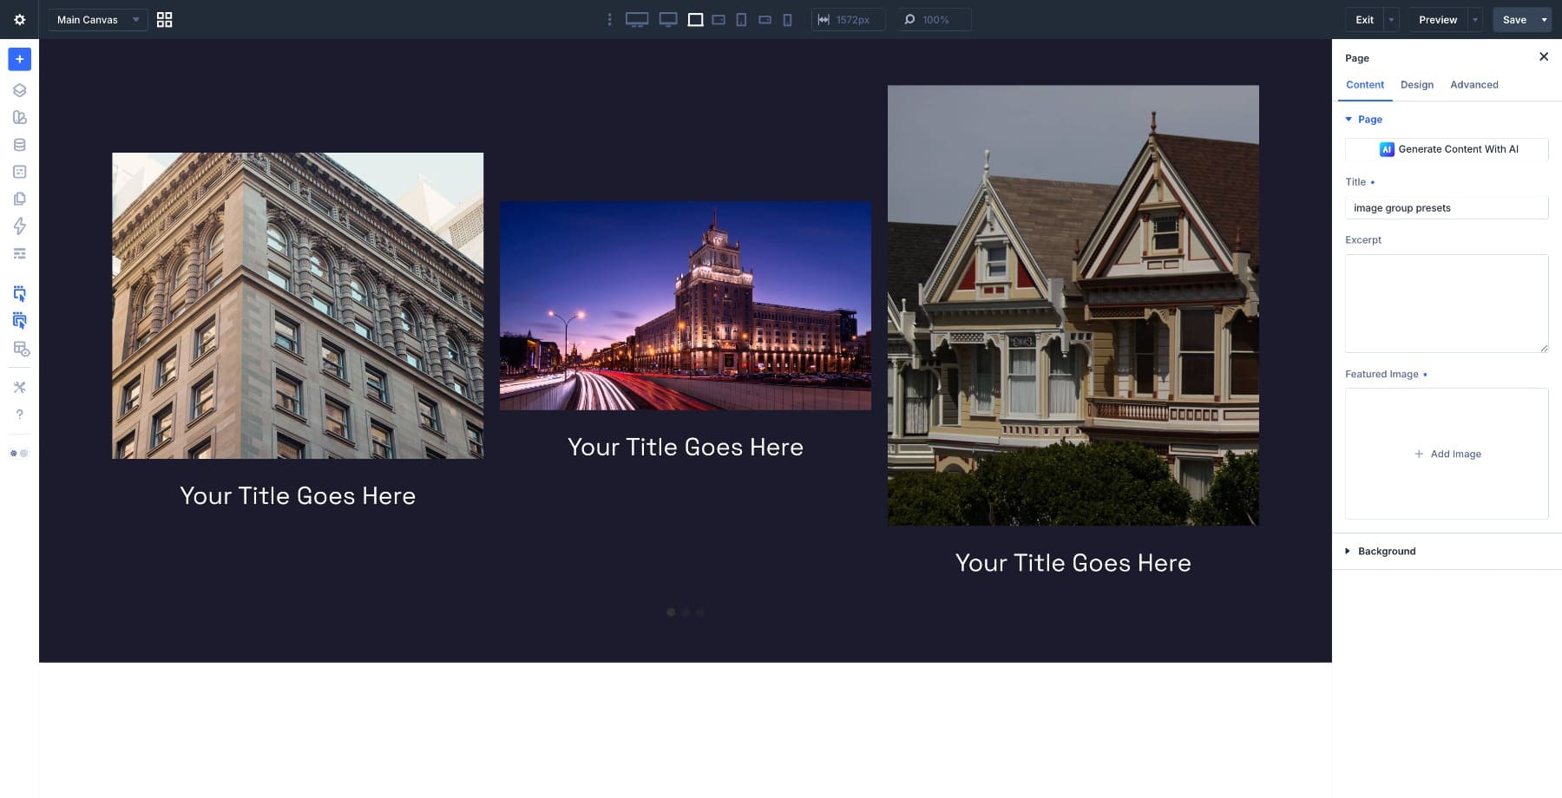Click the Title input with image group presets
Viewport: 1562px width, 798px height.
(1447, 208)
